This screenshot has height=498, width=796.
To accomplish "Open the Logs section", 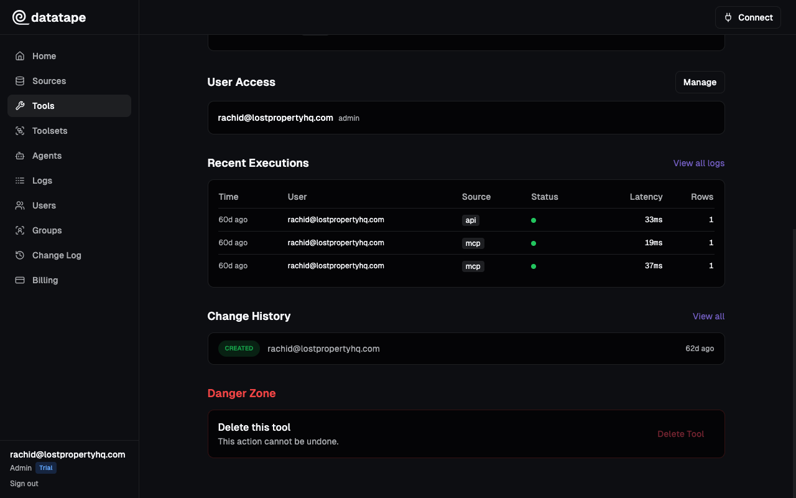I will coord(69,181).
